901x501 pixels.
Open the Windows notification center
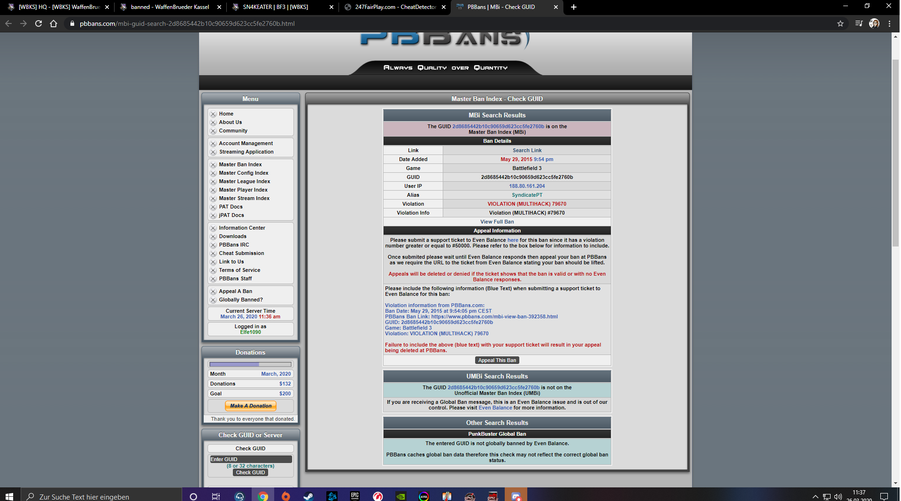coord(884,496)
